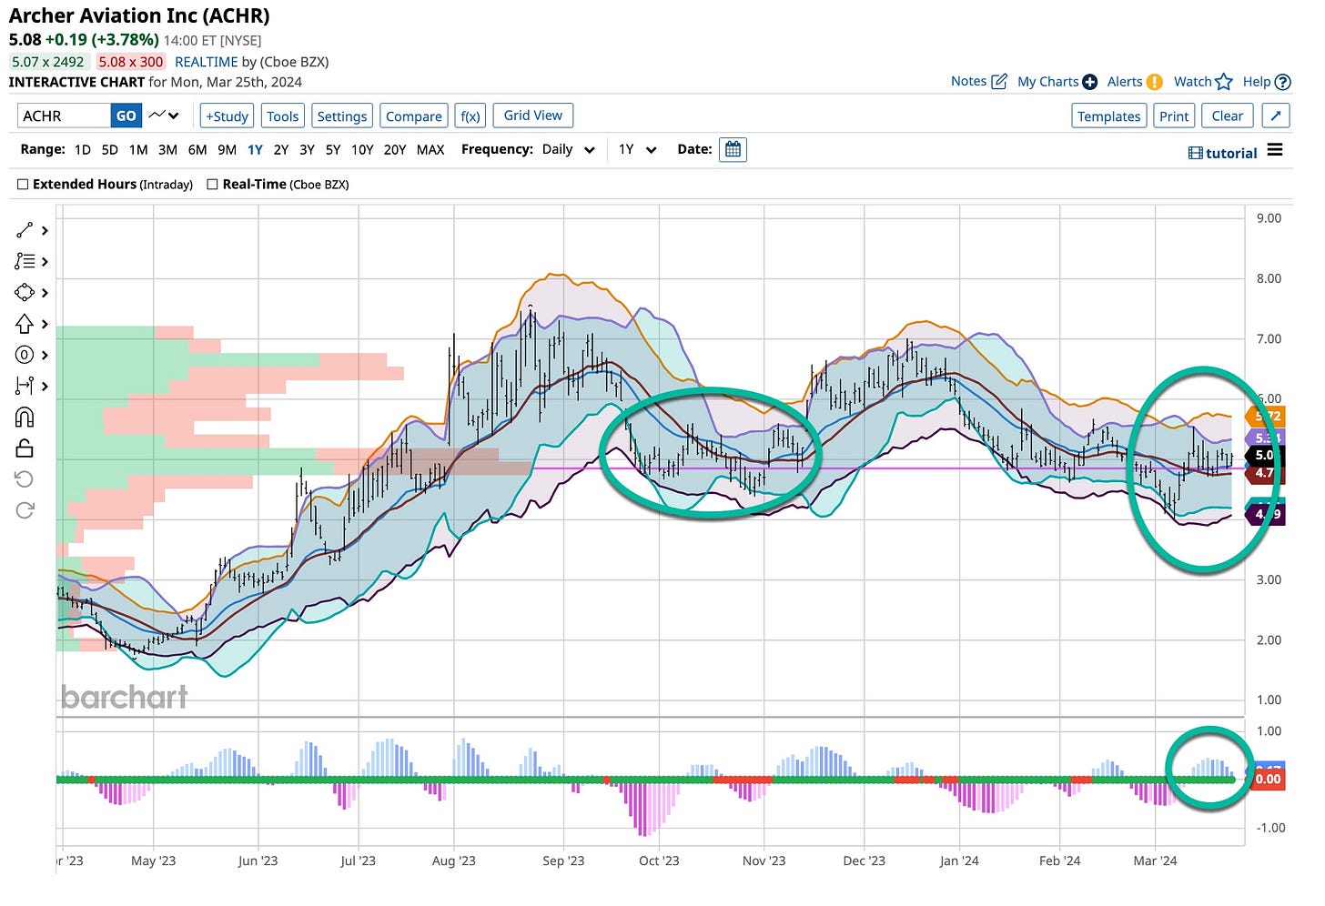
Task: Click the +Study button
Action: (228, 116)
